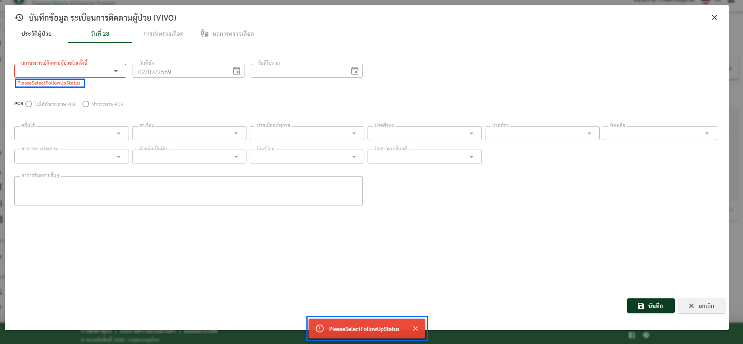This screenshot has height=344, width=743.
Task: Close the VIVO follow-up dialog
Action: coord(714,17)
